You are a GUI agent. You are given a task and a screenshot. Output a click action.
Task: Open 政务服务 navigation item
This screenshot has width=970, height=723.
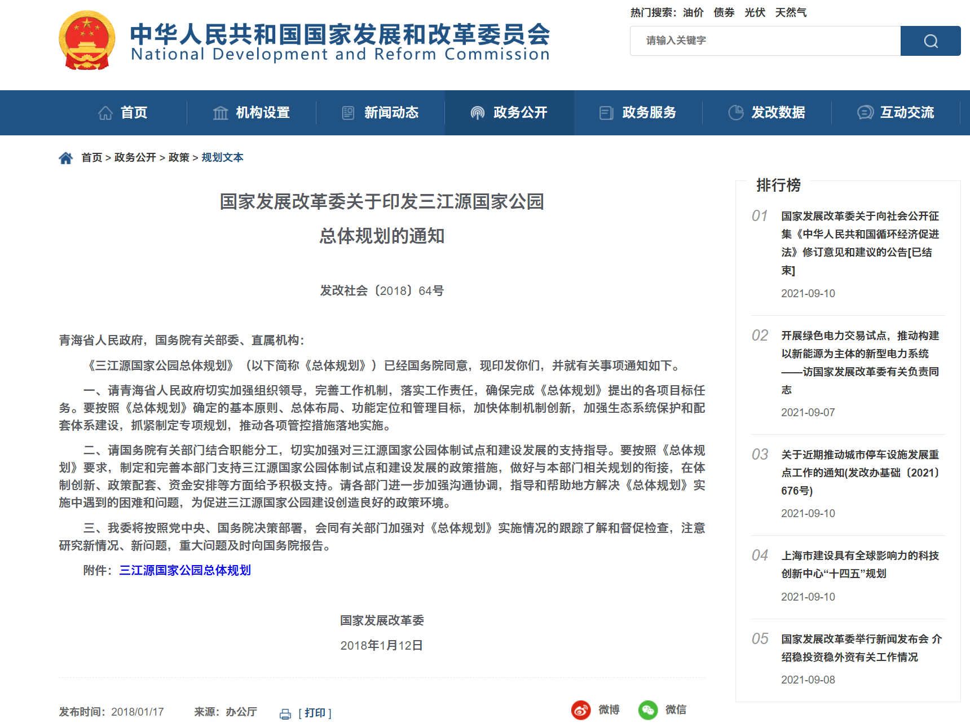tap(638, 113)
